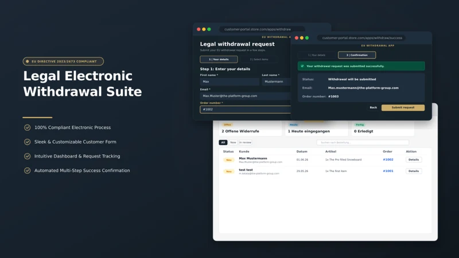Image resolution: width=459 pixels, height=258 pixels.
Task: Click the green maximize dot of request window
Action: 209,29
